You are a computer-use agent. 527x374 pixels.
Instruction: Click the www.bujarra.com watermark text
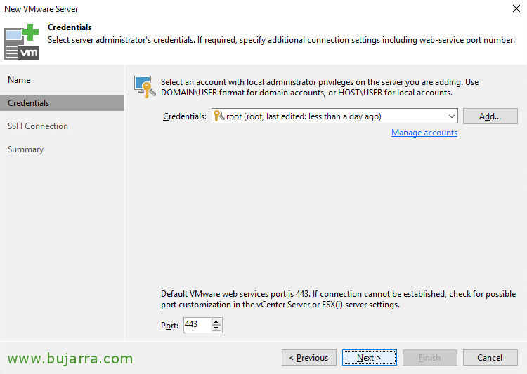click(70, 359)
